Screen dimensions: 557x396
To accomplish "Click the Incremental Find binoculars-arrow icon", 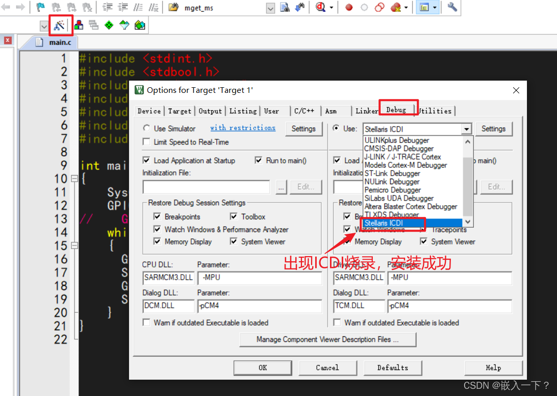I will [300, 7].
